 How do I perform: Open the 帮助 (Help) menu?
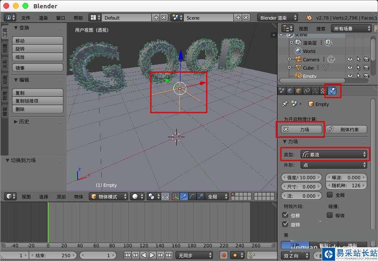pos(78,18)
